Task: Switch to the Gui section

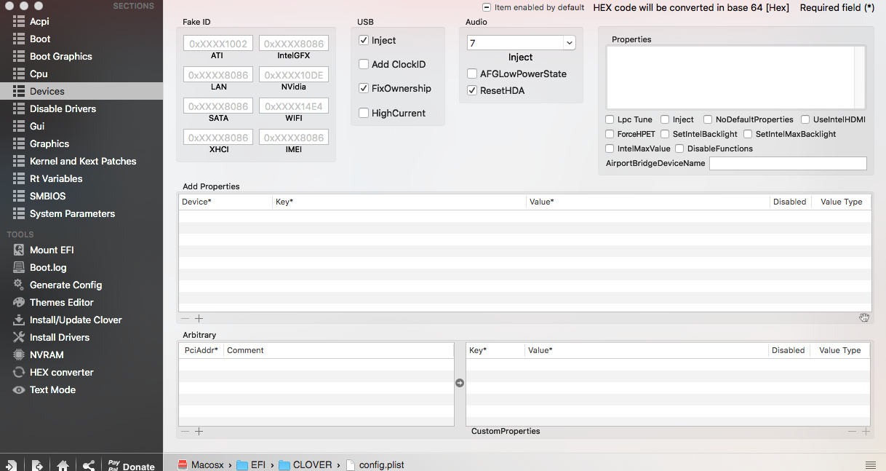Action: click(37, 127)
